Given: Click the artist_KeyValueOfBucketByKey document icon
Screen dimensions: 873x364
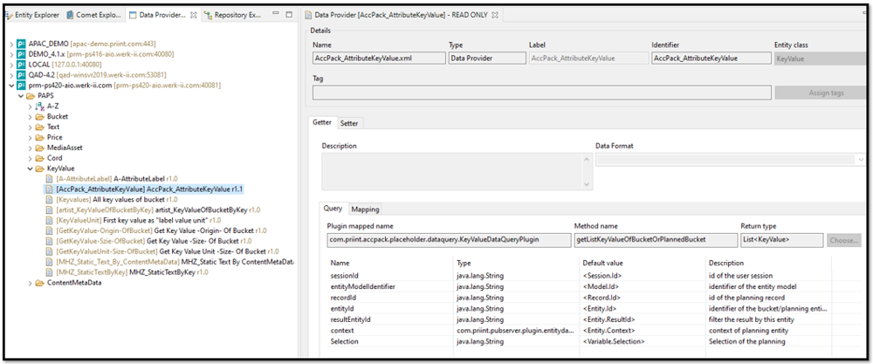Looking at the screenshot, I should 50,209.
